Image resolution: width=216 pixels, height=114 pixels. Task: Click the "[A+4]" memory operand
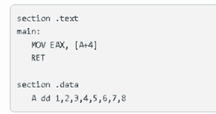coord(86,45)
